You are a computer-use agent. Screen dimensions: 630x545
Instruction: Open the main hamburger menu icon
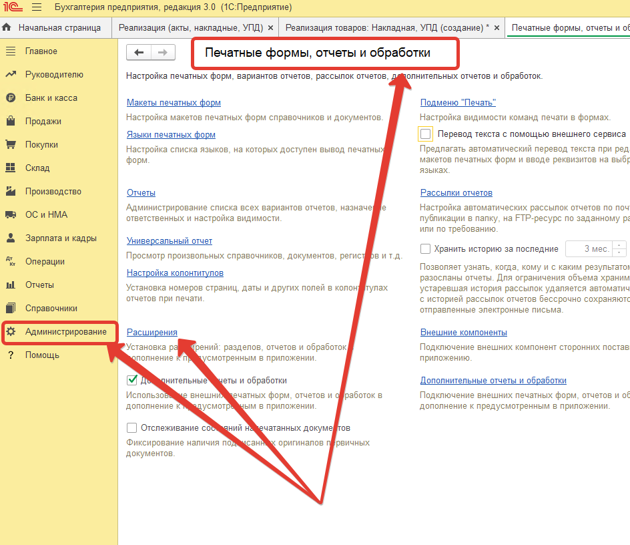click(37, 7)
